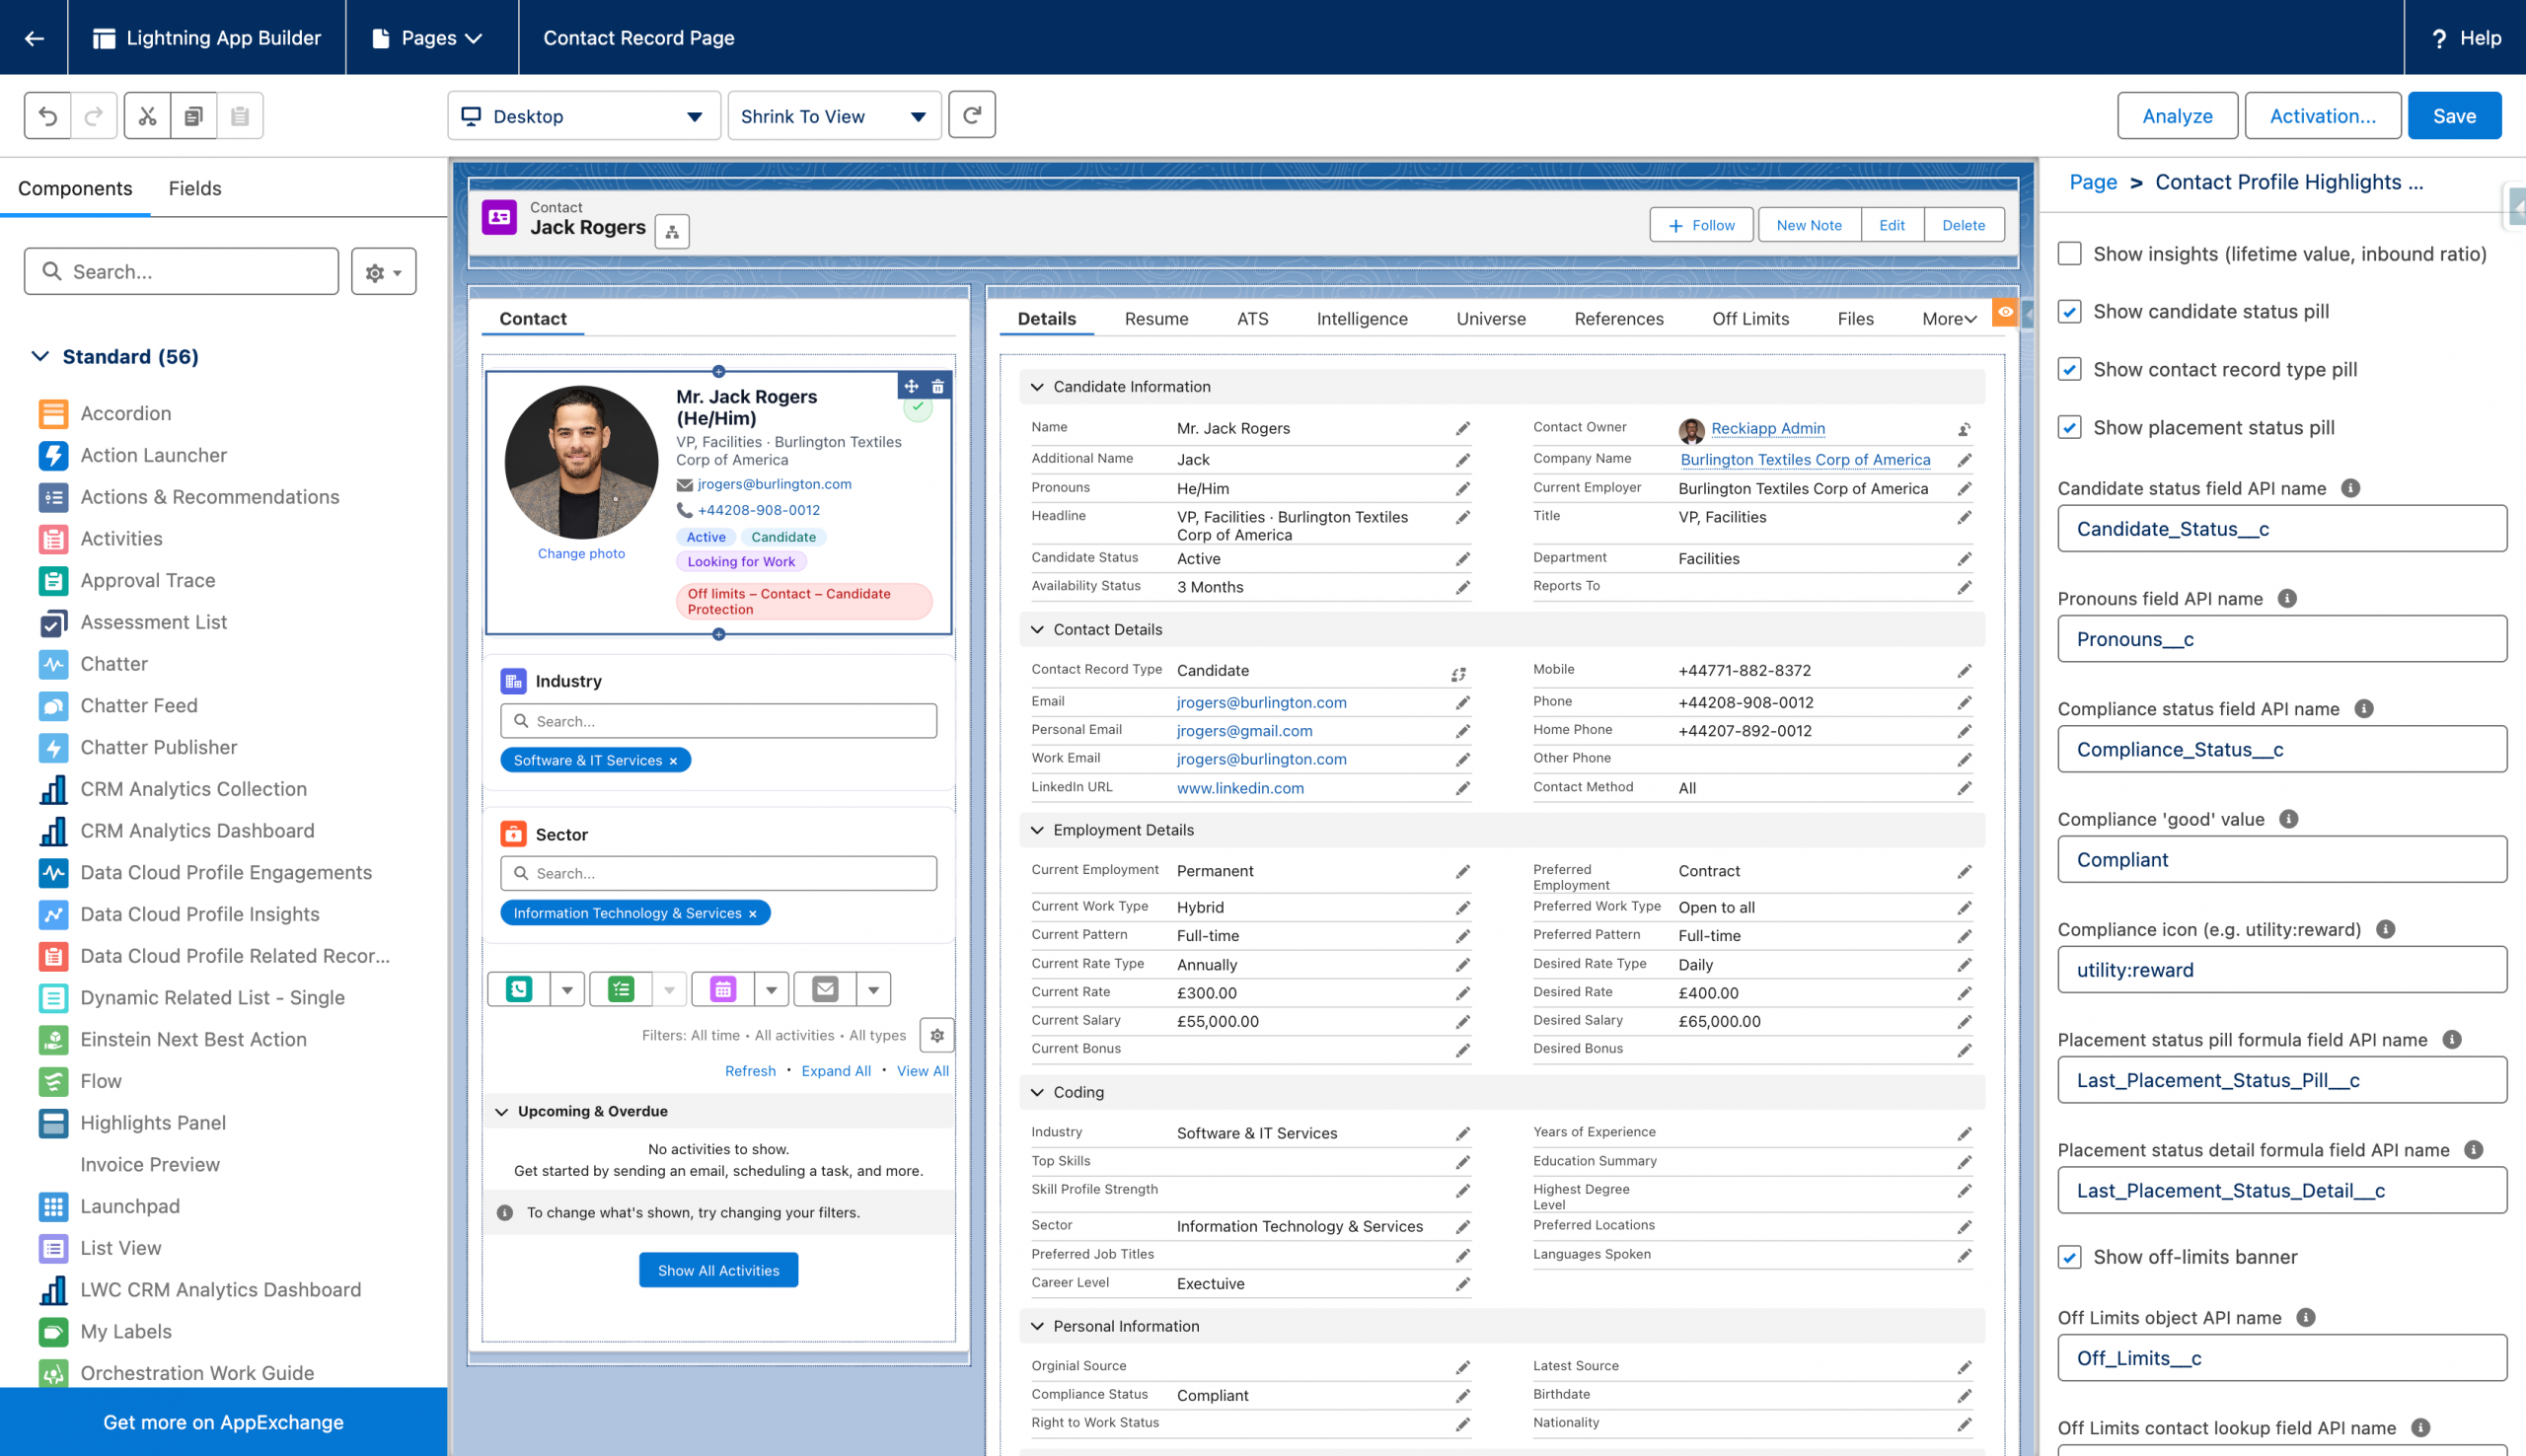Collapse the Standard components section

click(x=40, y=357)
